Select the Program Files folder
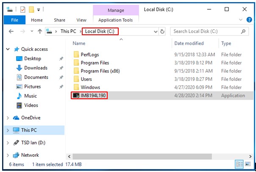This screenshot has height=172, width=256. [95, 63]
